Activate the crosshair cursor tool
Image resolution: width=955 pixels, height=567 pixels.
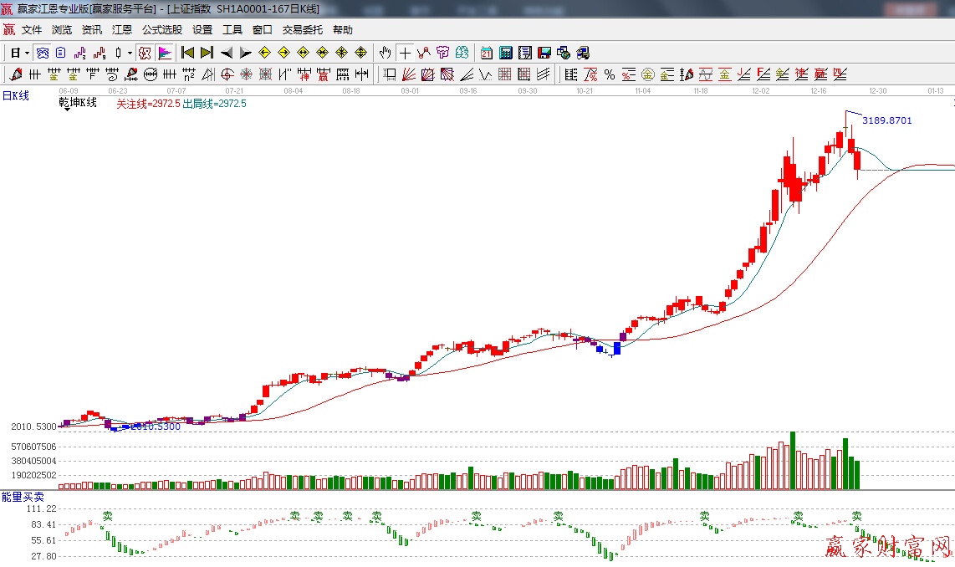click(405, 53)
